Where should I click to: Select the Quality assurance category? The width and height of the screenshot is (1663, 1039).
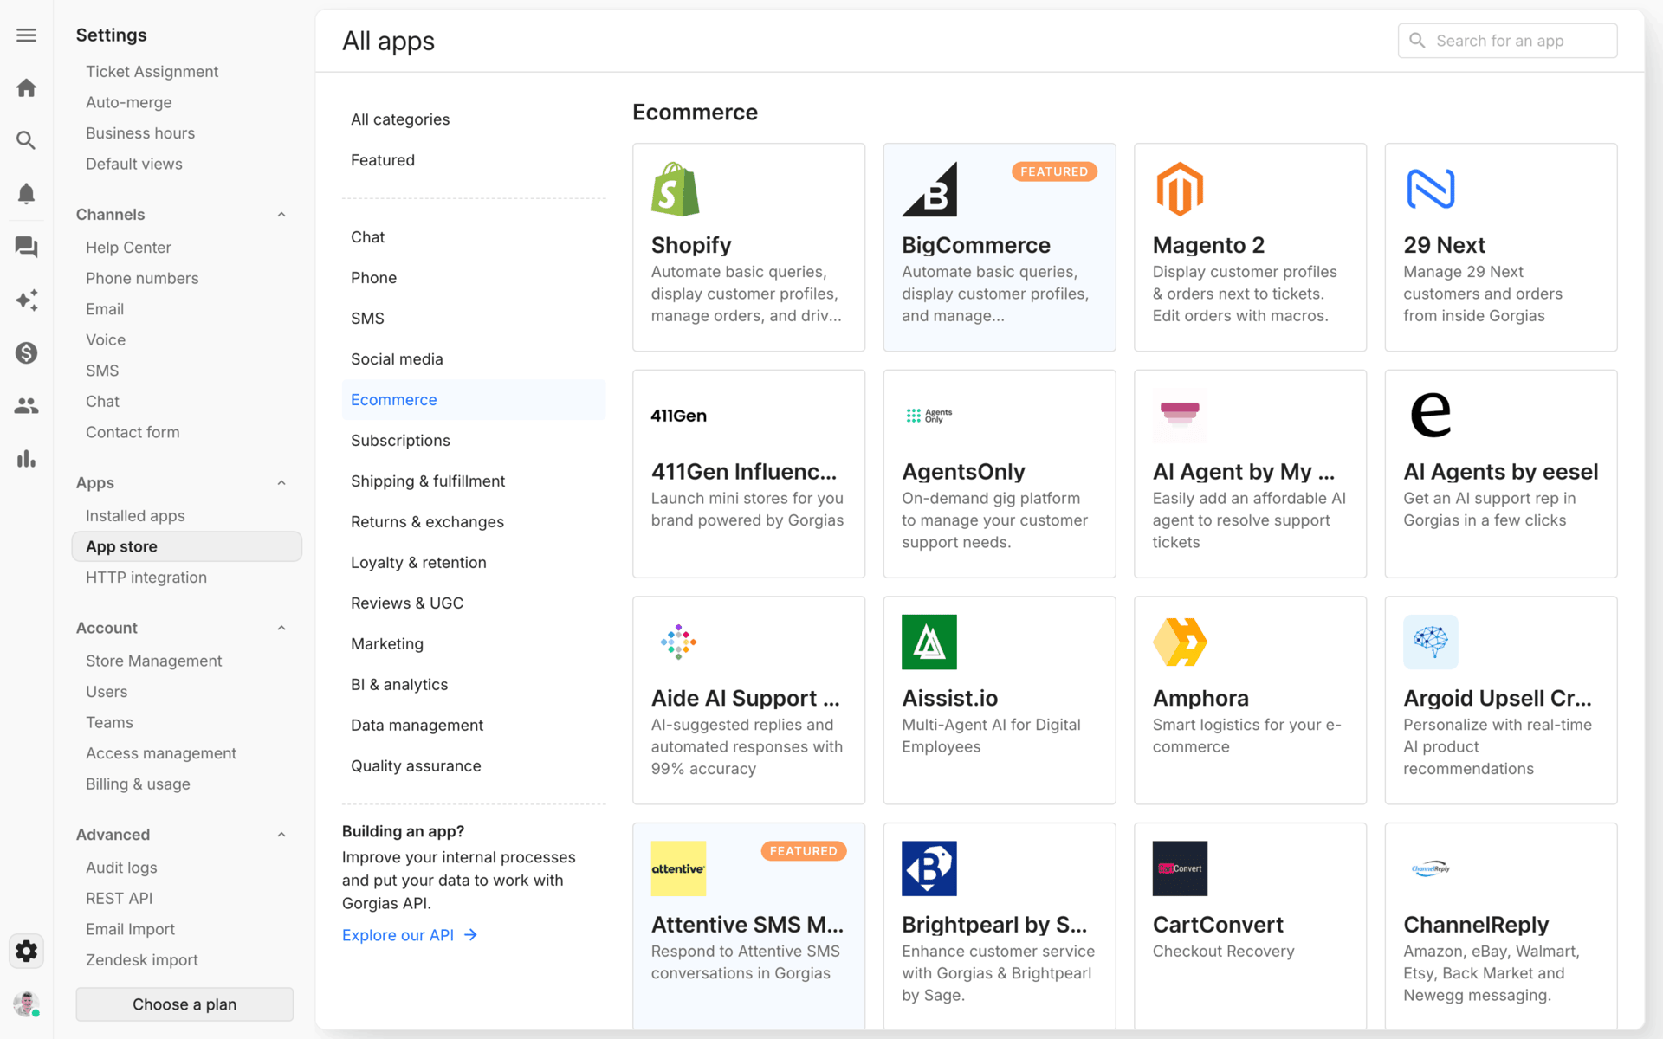click(474, 766)
